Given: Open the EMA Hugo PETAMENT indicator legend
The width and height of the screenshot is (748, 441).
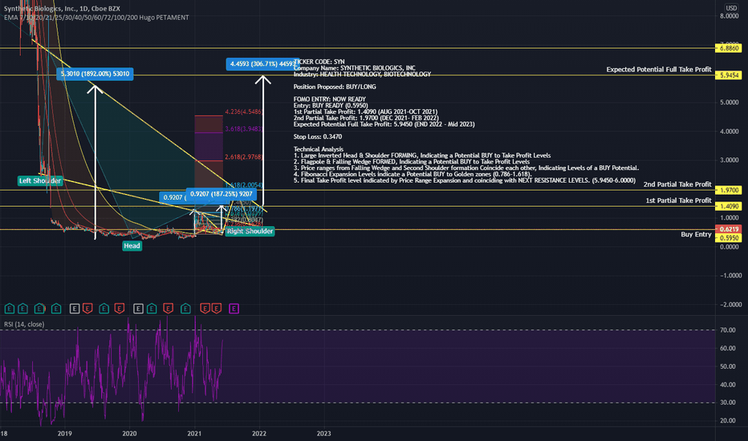Looking at the screenshot, I should pyautogui.click(x=96, y=18).
